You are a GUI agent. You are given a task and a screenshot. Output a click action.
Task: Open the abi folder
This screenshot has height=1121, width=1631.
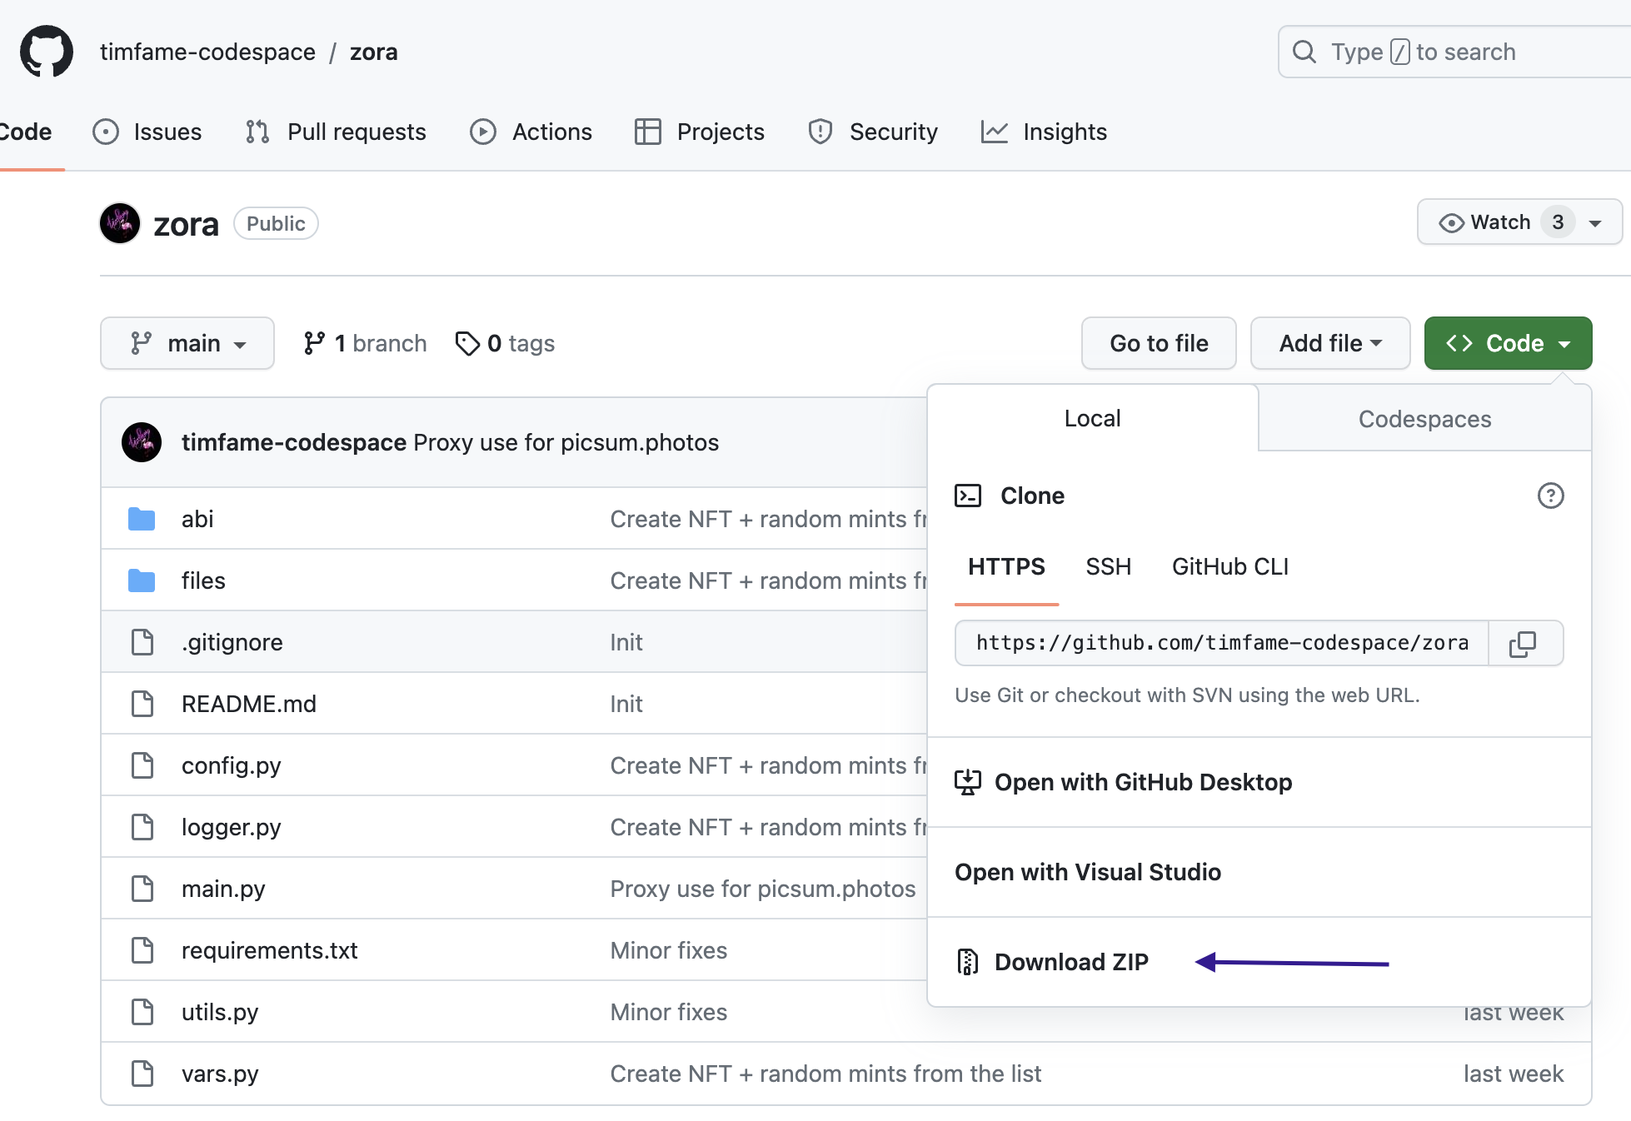point(197,519)
